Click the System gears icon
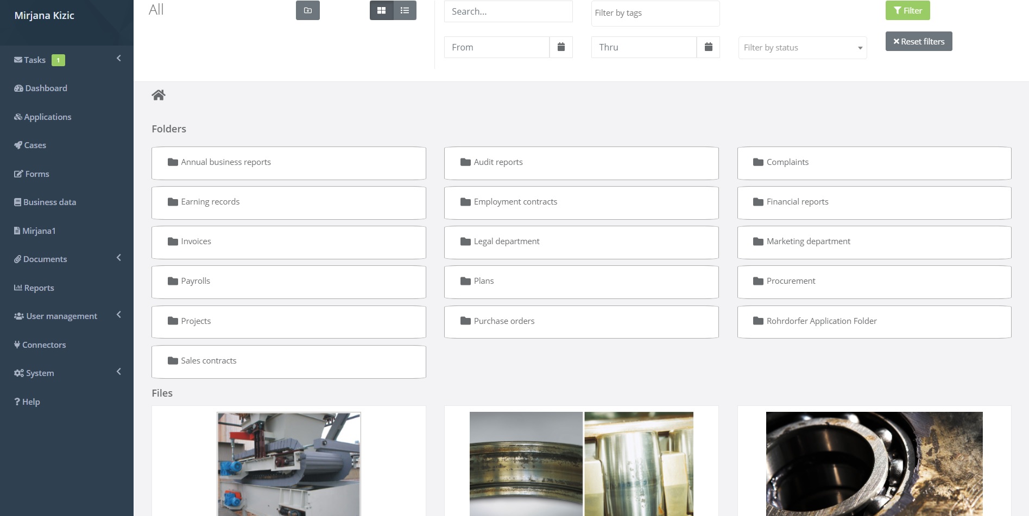The height and width of the screenshot is (516, 1029). 19,373
